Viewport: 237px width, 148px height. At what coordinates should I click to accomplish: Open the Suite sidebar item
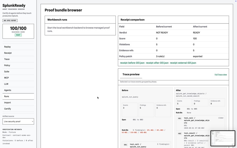click(18, 71)
